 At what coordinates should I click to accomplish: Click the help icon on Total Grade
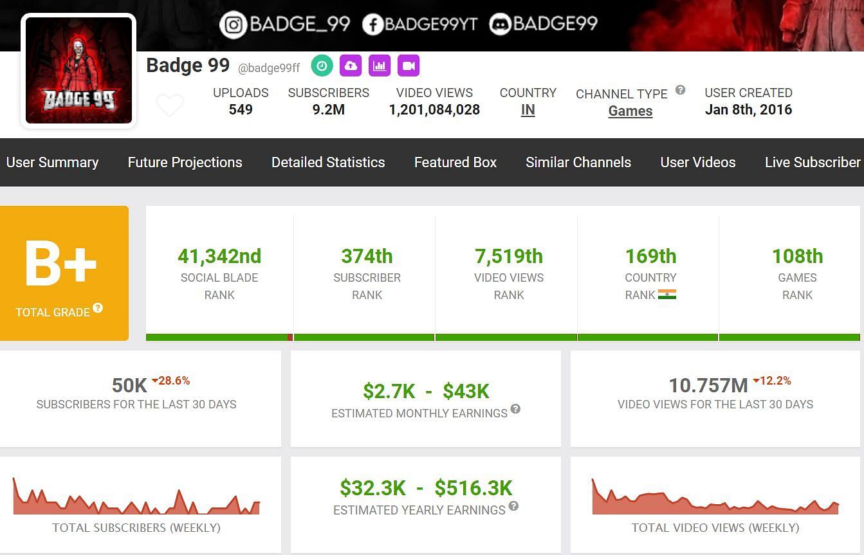[98, 308]
